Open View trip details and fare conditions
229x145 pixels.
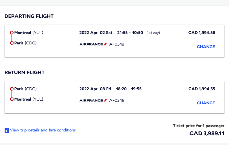[43, 130]
